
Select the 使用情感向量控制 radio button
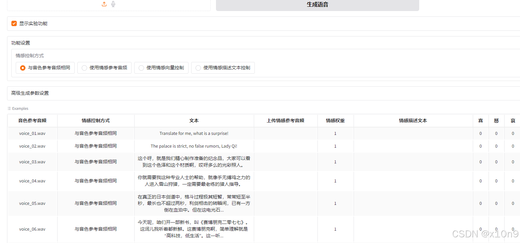141,68
